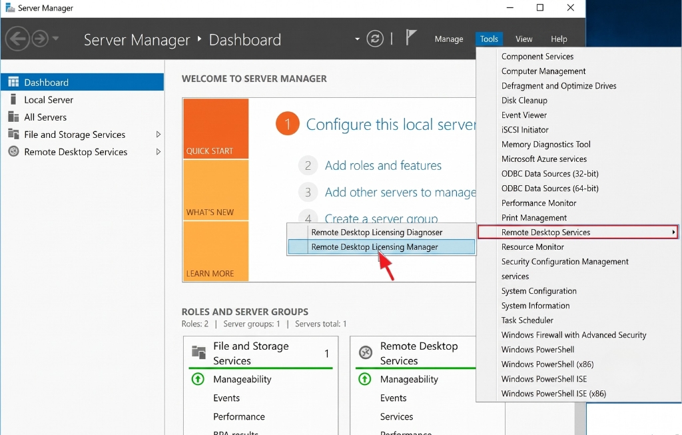The width and height of the screenshot is (682, 435).
Task: Launch Task Scheduler
Action: (x=527, y=320)
